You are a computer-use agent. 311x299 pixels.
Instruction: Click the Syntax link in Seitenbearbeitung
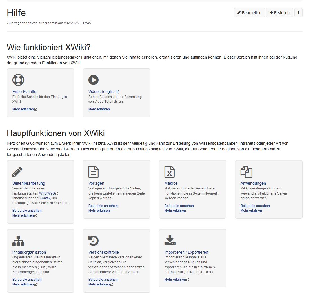(45, 198)
